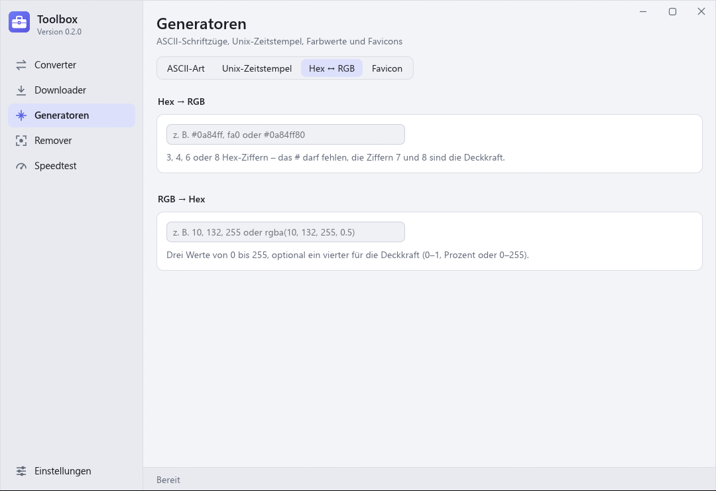Switch to the Unix-Zeitstempel tab
716x491 pixels.
pyautogui.click(x=257, y=68)
